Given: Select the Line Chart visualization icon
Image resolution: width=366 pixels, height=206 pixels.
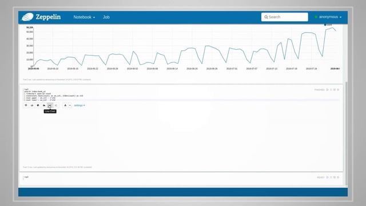Looking at the screenshot, I should point(50,105).
